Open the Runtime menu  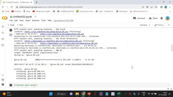(x=36, y=20)
